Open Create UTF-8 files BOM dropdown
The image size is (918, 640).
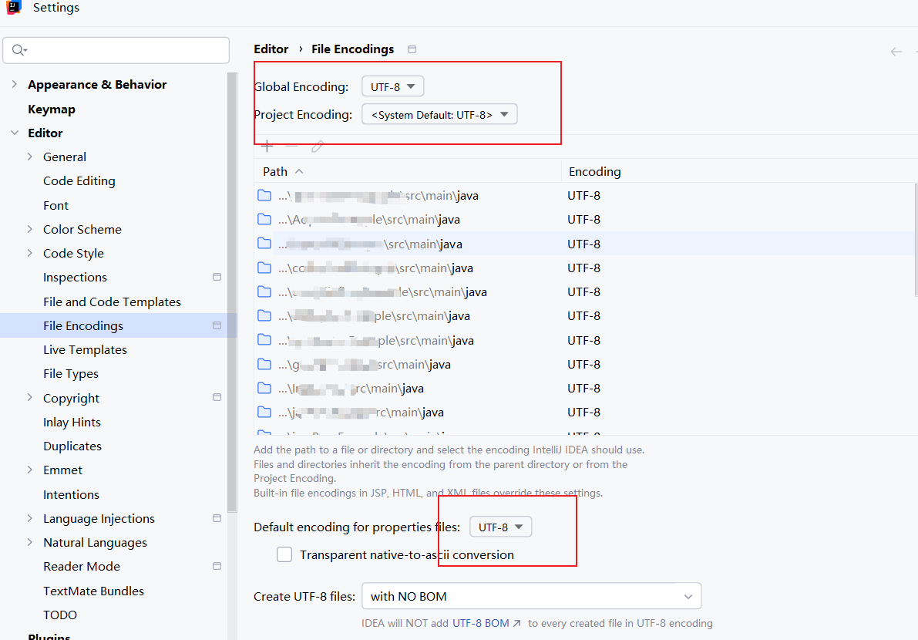531,596
